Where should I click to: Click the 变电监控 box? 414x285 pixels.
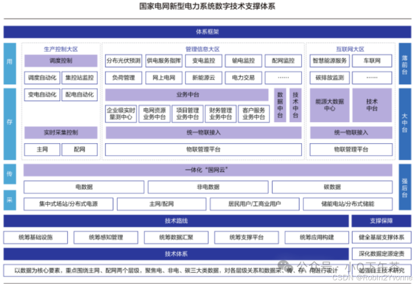pos(204,61)
